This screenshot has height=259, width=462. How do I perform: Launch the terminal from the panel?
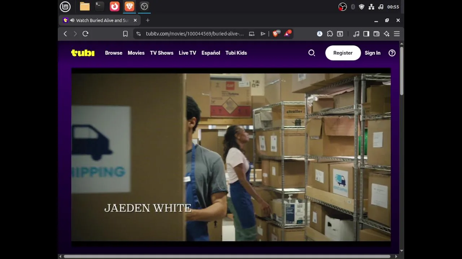click(x=100, y=6)
